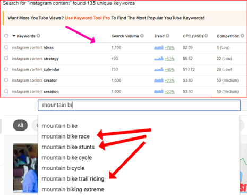Viewport: 247px width, 195px height.
Task: Check the instagram content ideas row
Action: (6, 47)
